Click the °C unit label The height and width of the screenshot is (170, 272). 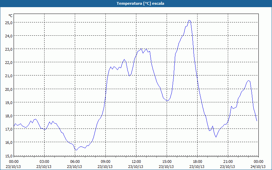tap(11, 16)
